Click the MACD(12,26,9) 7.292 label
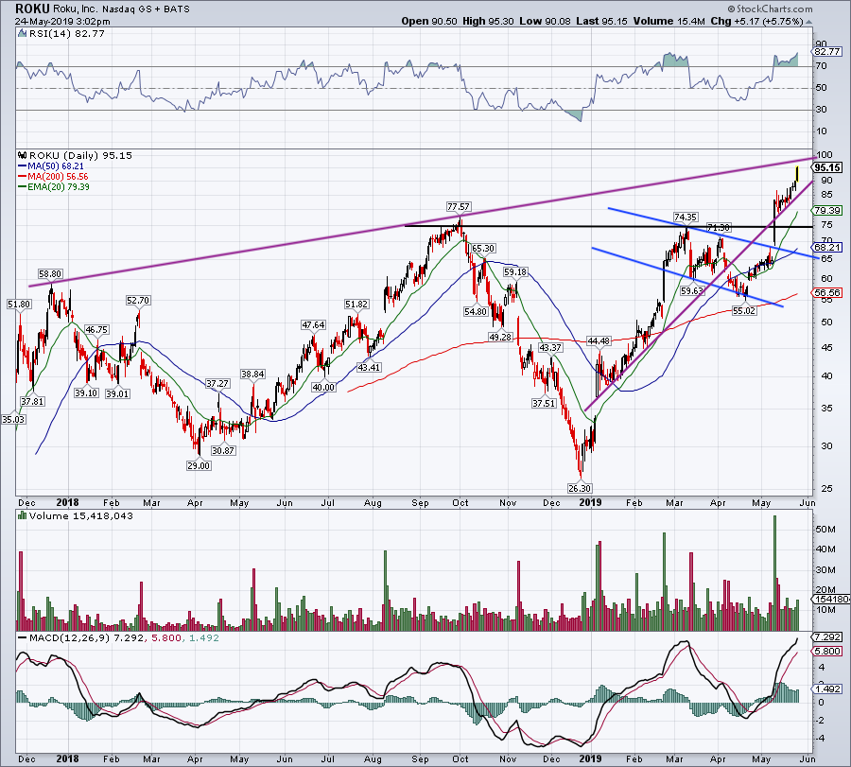This screenshot has height=767, width=851. click(86, 637)
